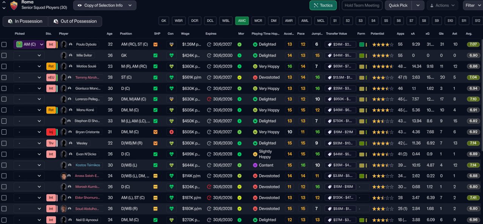Click the up chevron beside the Roma badge
The height and width of the screenshot is (224, 483).
click(x=4, y=2)
